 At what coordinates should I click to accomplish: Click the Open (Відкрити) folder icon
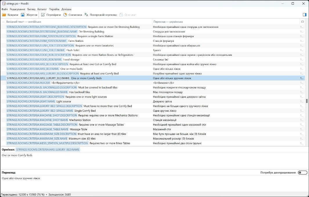[4, 15]
